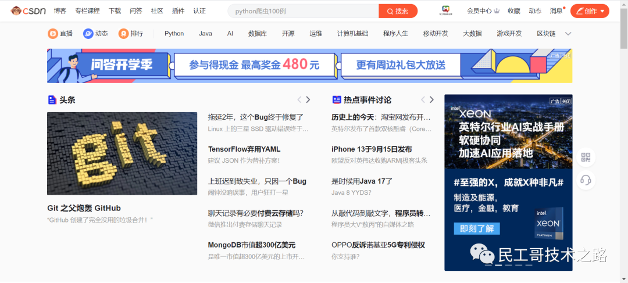Click the logo icon left of 会员中心
Image resolution: width=628 pixels, height=283 pixels.
pyautogui.click(x=446, y=11)
